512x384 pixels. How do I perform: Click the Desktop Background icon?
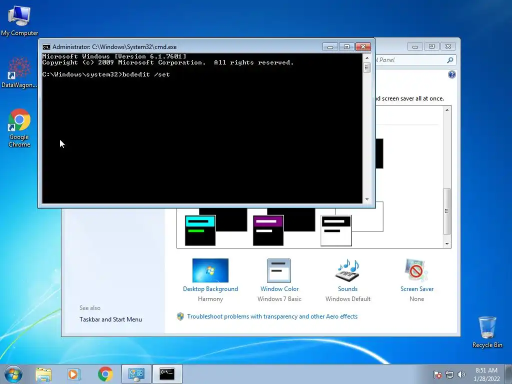210,270
